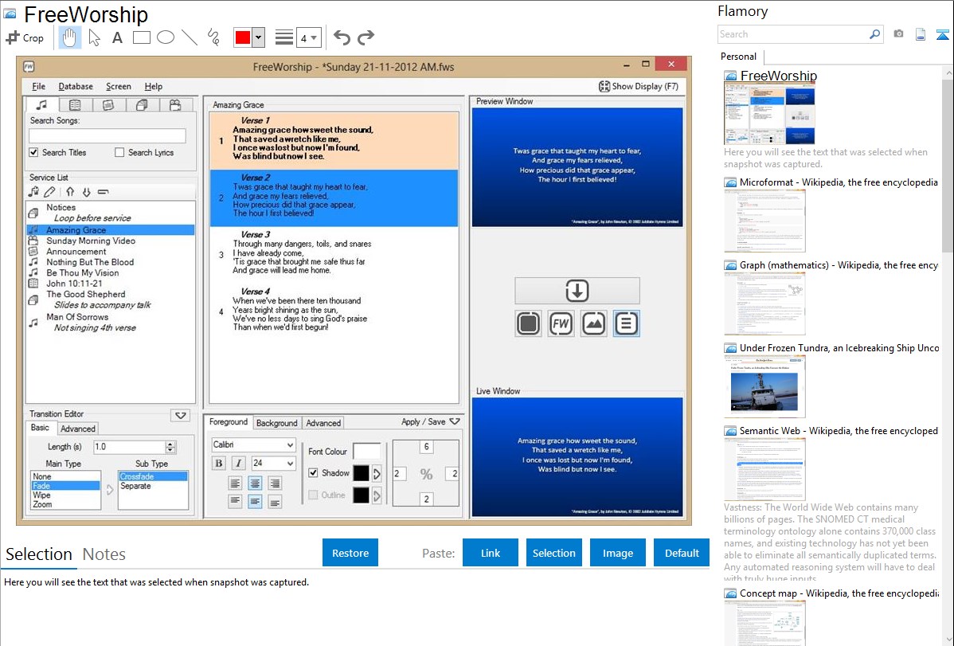
Task: Send preview to live with down arrow
Action: pos(577,291)
